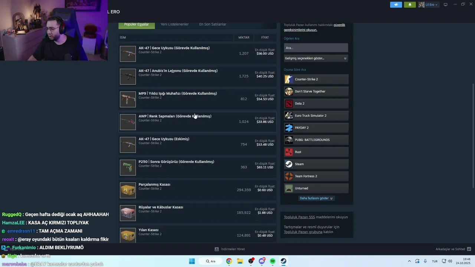This screenshot has height=267, width=475.
Task: Open Steam announcements megaphone button
Action: (396, 5)
